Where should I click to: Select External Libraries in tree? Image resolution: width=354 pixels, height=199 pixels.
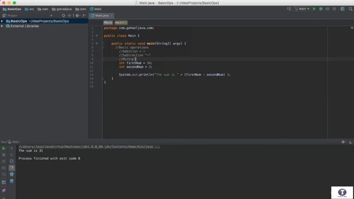point(22,26)
